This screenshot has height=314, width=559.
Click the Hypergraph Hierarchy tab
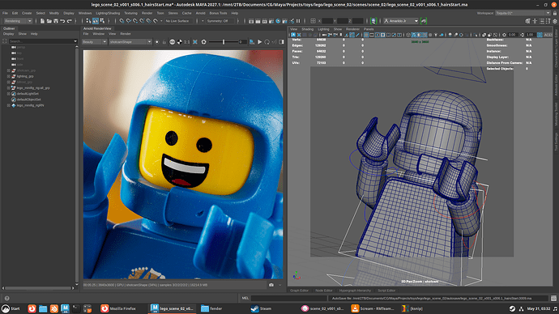coord(355,291)
